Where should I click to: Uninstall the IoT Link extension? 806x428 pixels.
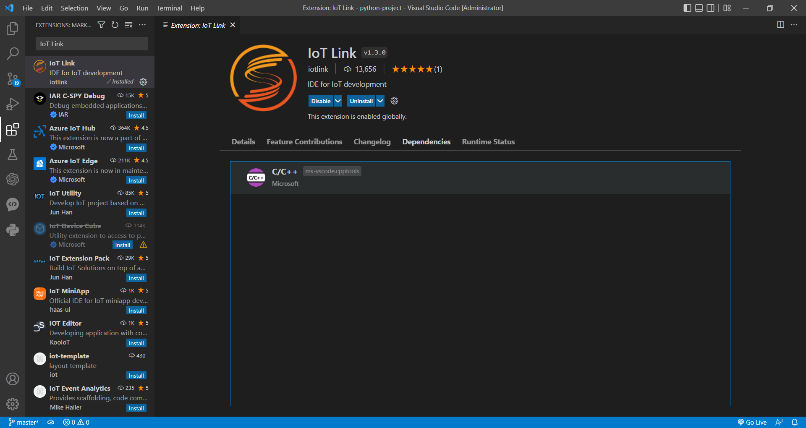361,101
